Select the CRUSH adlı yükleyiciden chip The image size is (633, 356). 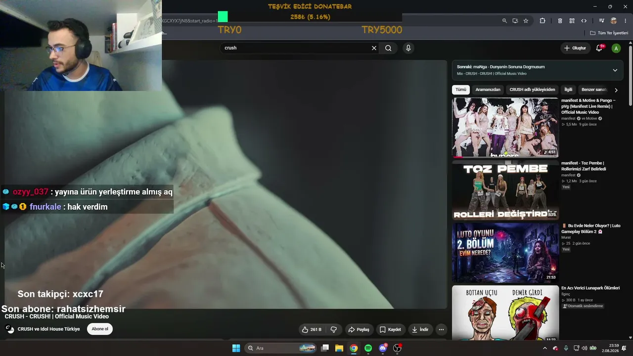click(x=532, y=89)
